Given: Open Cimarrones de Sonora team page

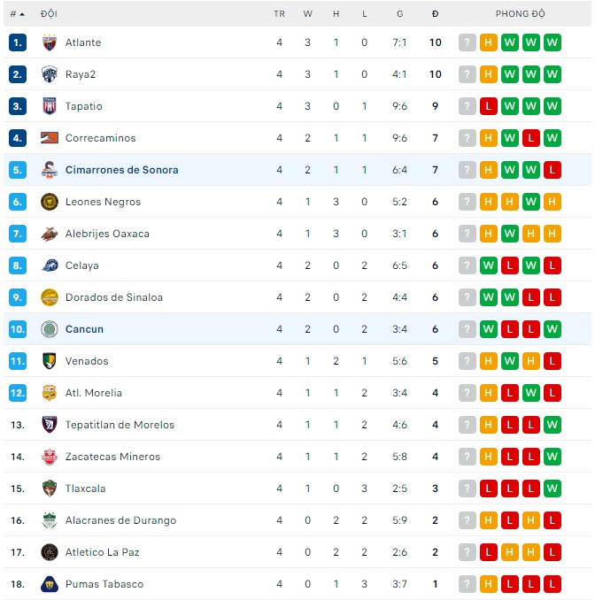Looking at the screenshot, I should [x=121, y=170].
